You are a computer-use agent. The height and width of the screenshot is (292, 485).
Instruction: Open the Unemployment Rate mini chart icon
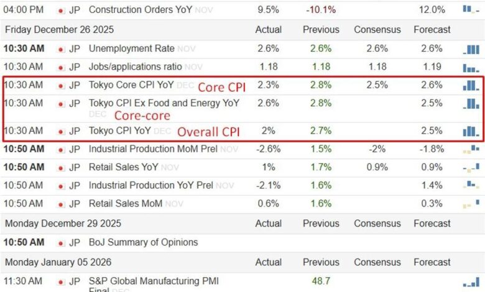coord(471,49)
